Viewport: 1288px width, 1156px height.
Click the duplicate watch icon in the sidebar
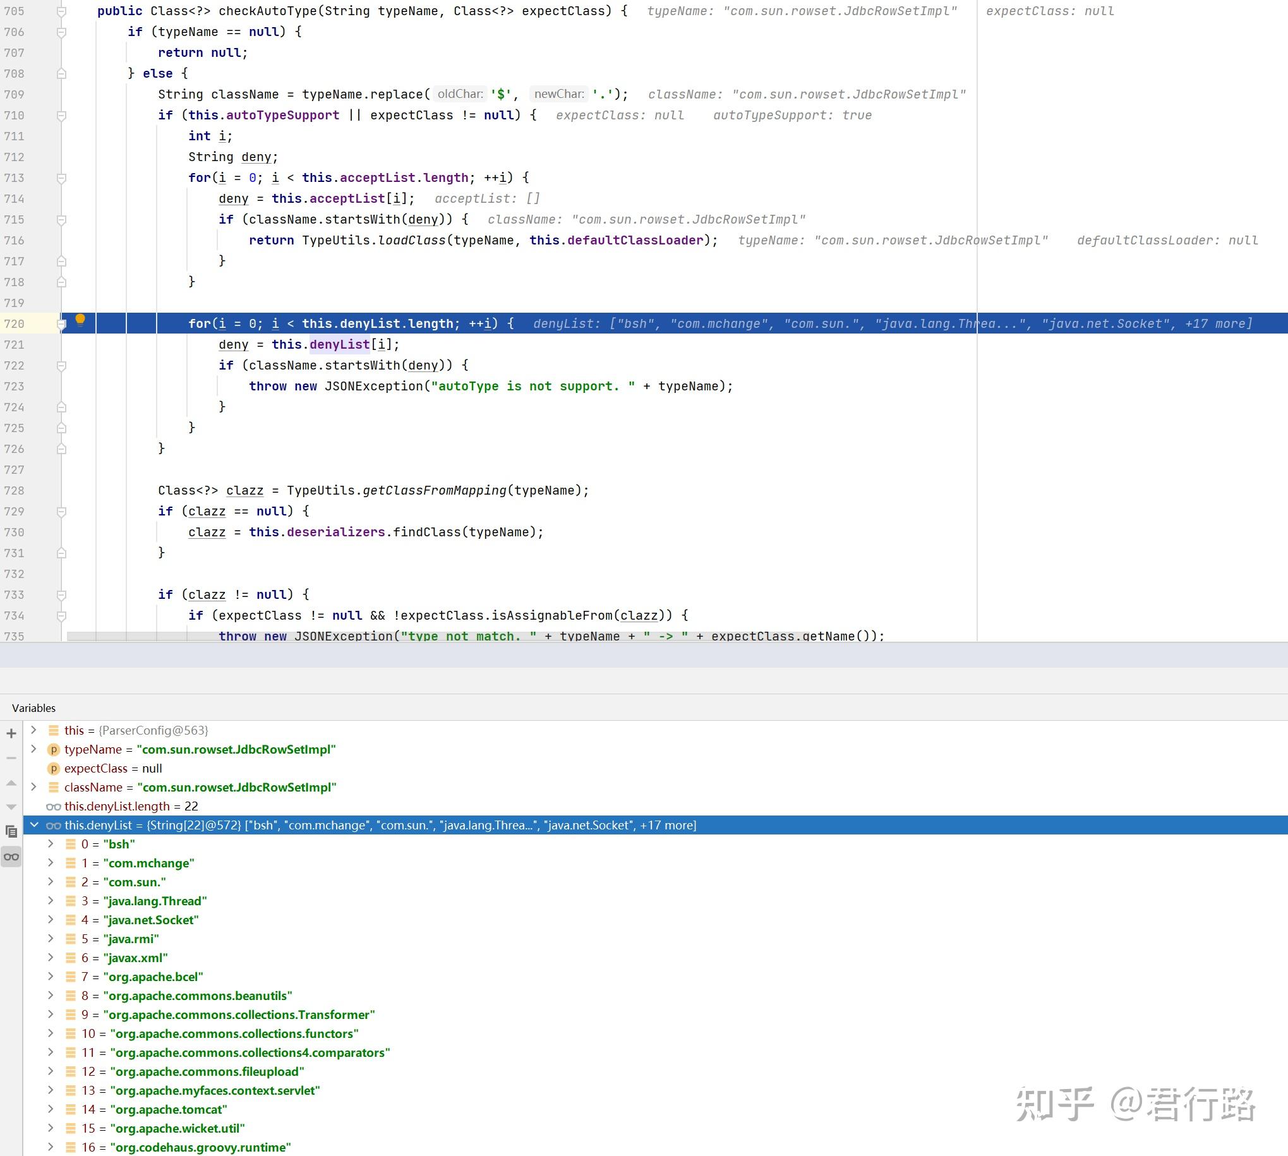tap(11, 830)
